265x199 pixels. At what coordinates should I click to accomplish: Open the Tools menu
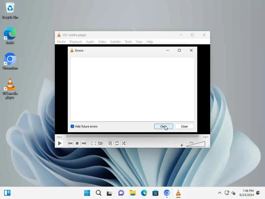(x=128, y=42)
